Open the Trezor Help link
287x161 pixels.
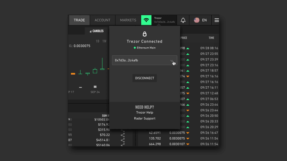145,113
